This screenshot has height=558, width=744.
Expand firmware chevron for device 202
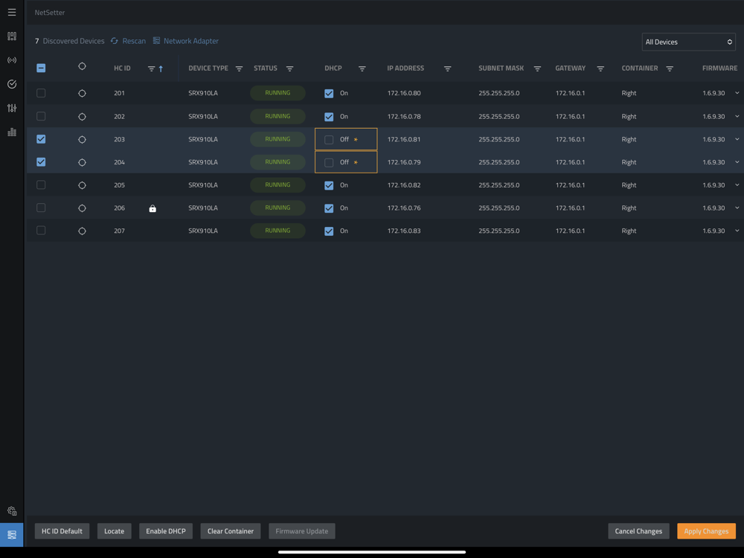point(737,116)
